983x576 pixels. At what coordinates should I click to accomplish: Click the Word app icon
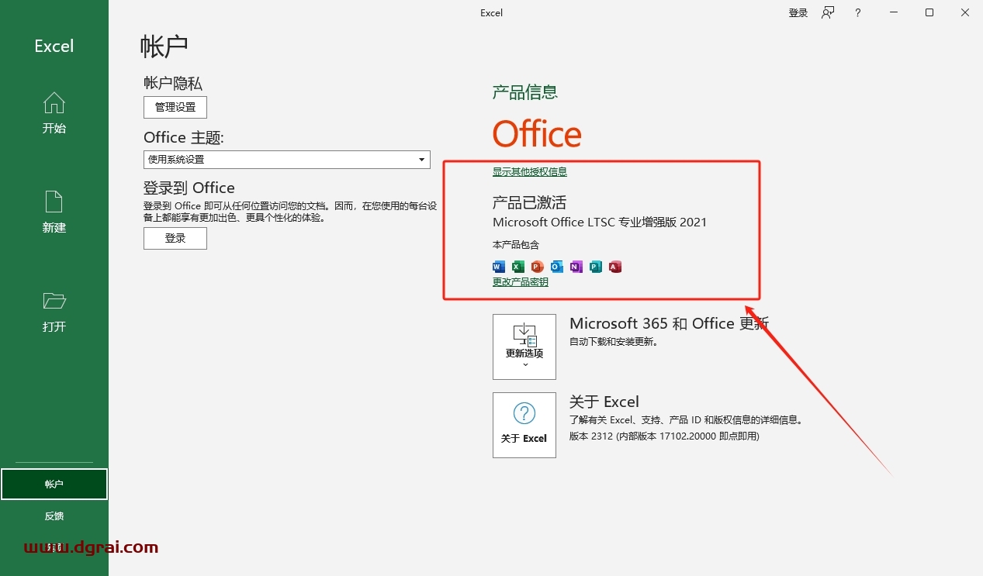click(499, 267)
